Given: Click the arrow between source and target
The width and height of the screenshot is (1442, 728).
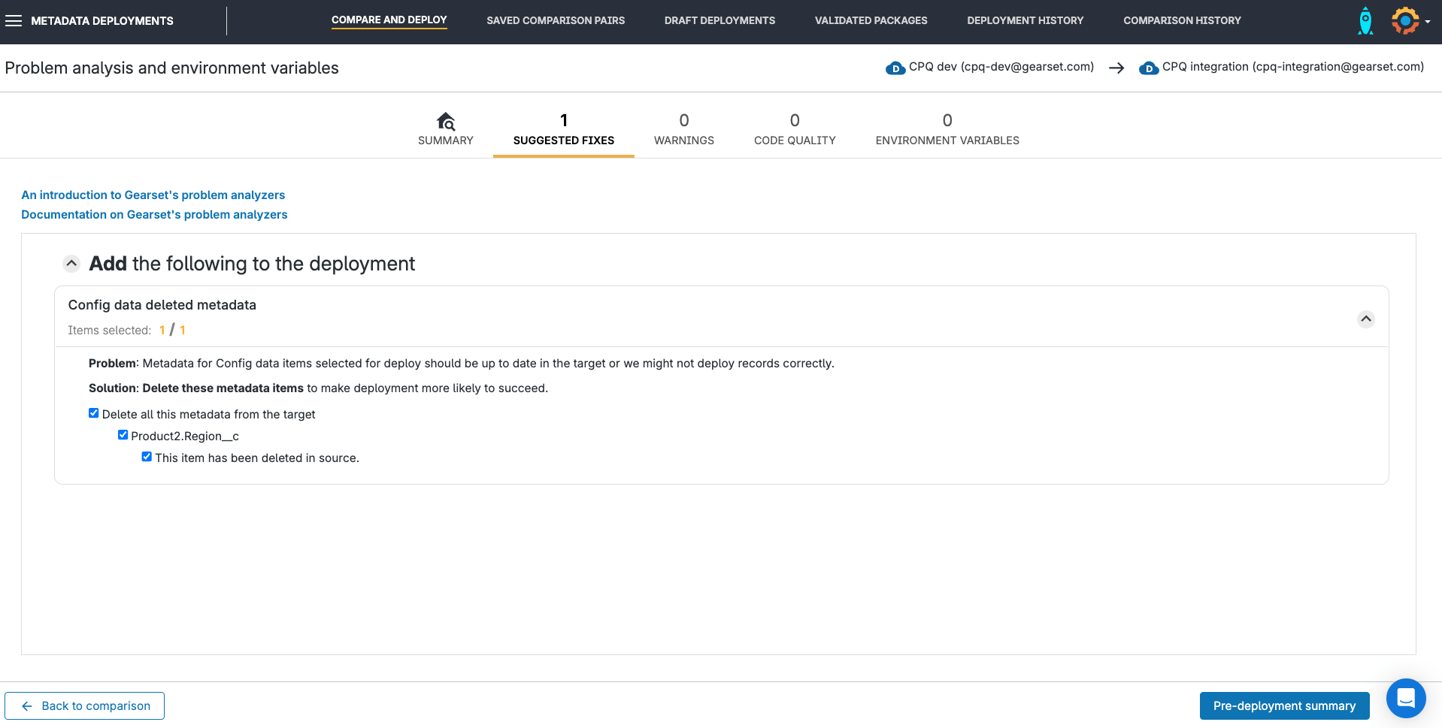Looking at the screenshot, I should click(x=1116, y=68).
